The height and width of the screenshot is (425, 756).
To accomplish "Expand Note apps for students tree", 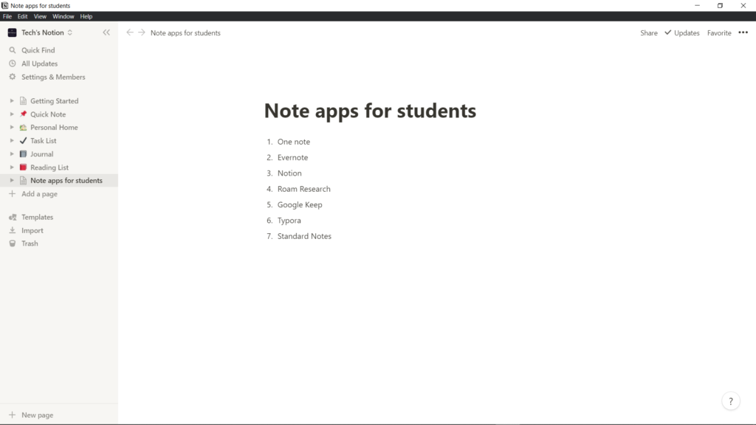I will point(12,181).
